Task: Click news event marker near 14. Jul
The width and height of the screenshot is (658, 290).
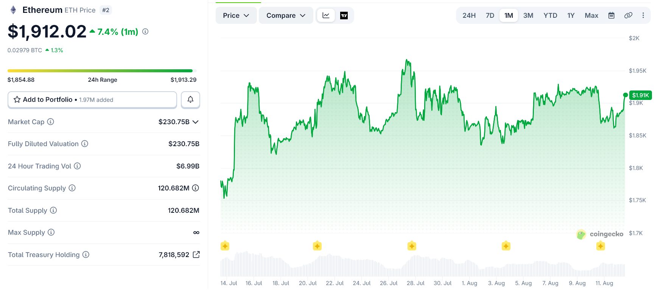Action: click(225, 246)
